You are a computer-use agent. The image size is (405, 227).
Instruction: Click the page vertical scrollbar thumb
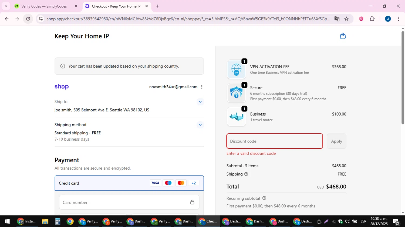tap(403, 78)
